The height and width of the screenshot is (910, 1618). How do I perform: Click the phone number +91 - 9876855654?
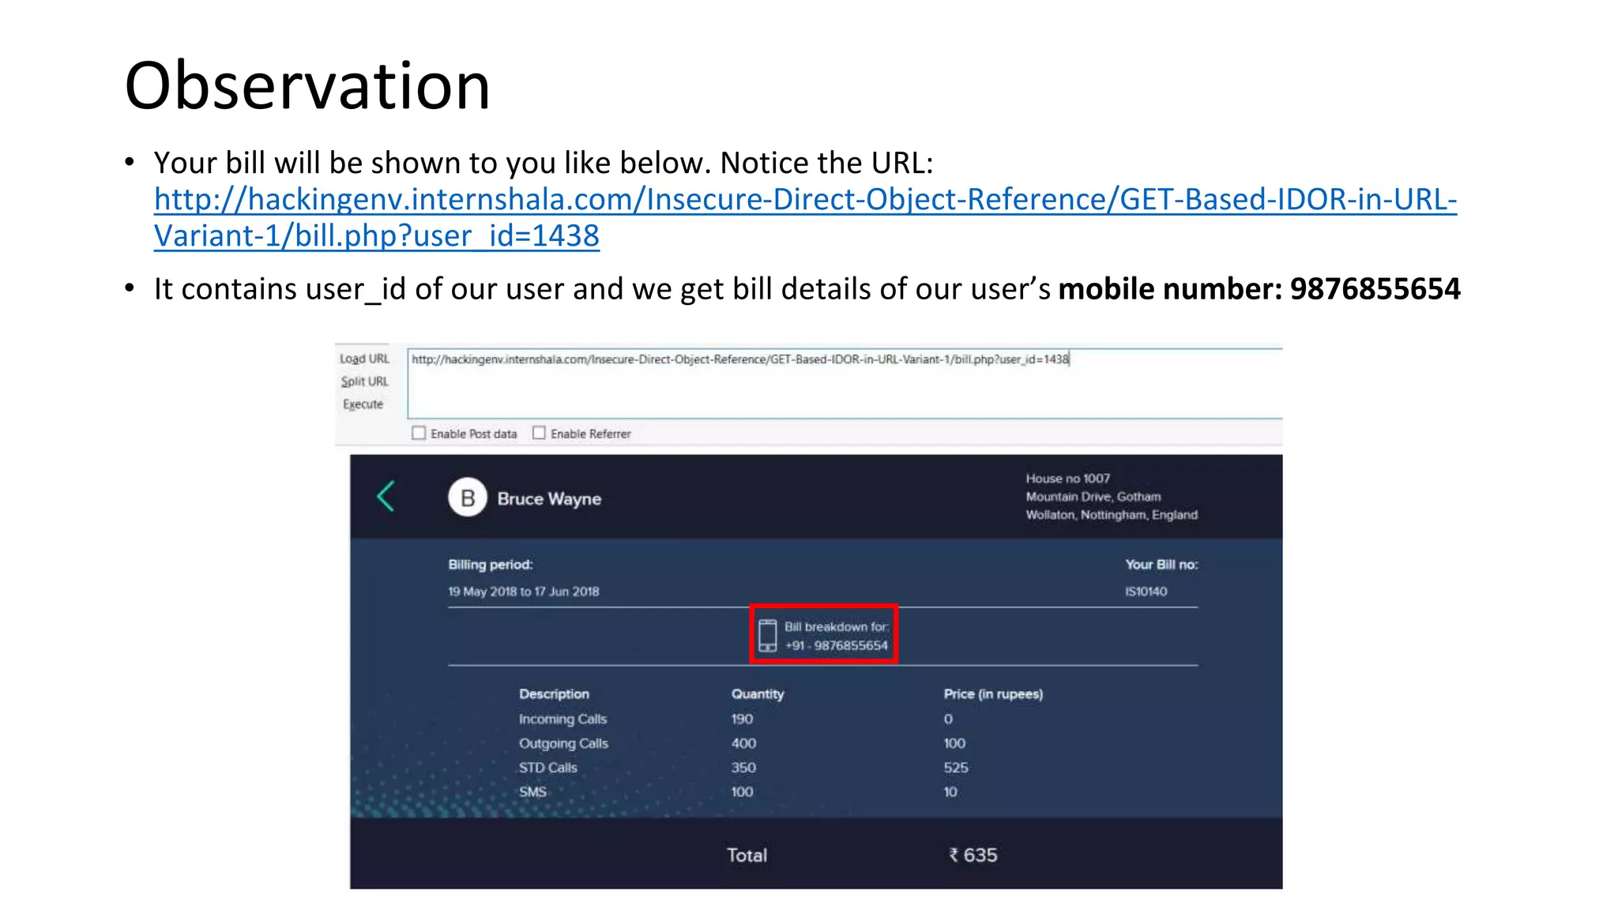click(837, 646)
